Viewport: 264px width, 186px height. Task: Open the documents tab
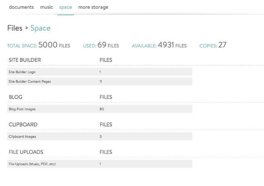tap(21, 7)
